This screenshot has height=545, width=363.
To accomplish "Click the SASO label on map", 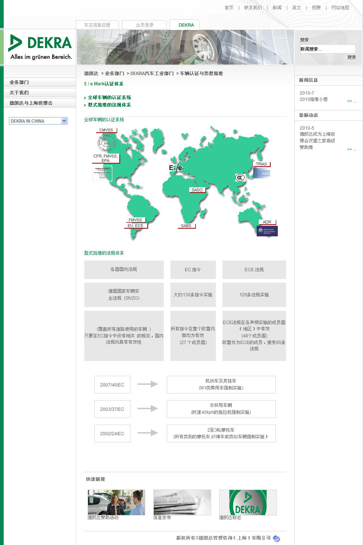I will [197, 190].
